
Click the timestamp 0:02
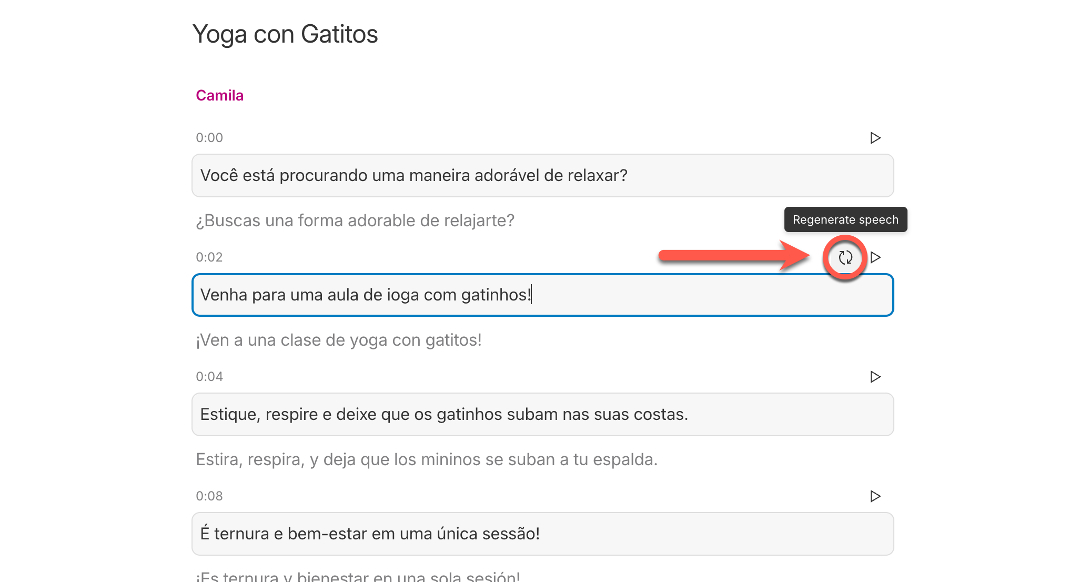[209, 257]
